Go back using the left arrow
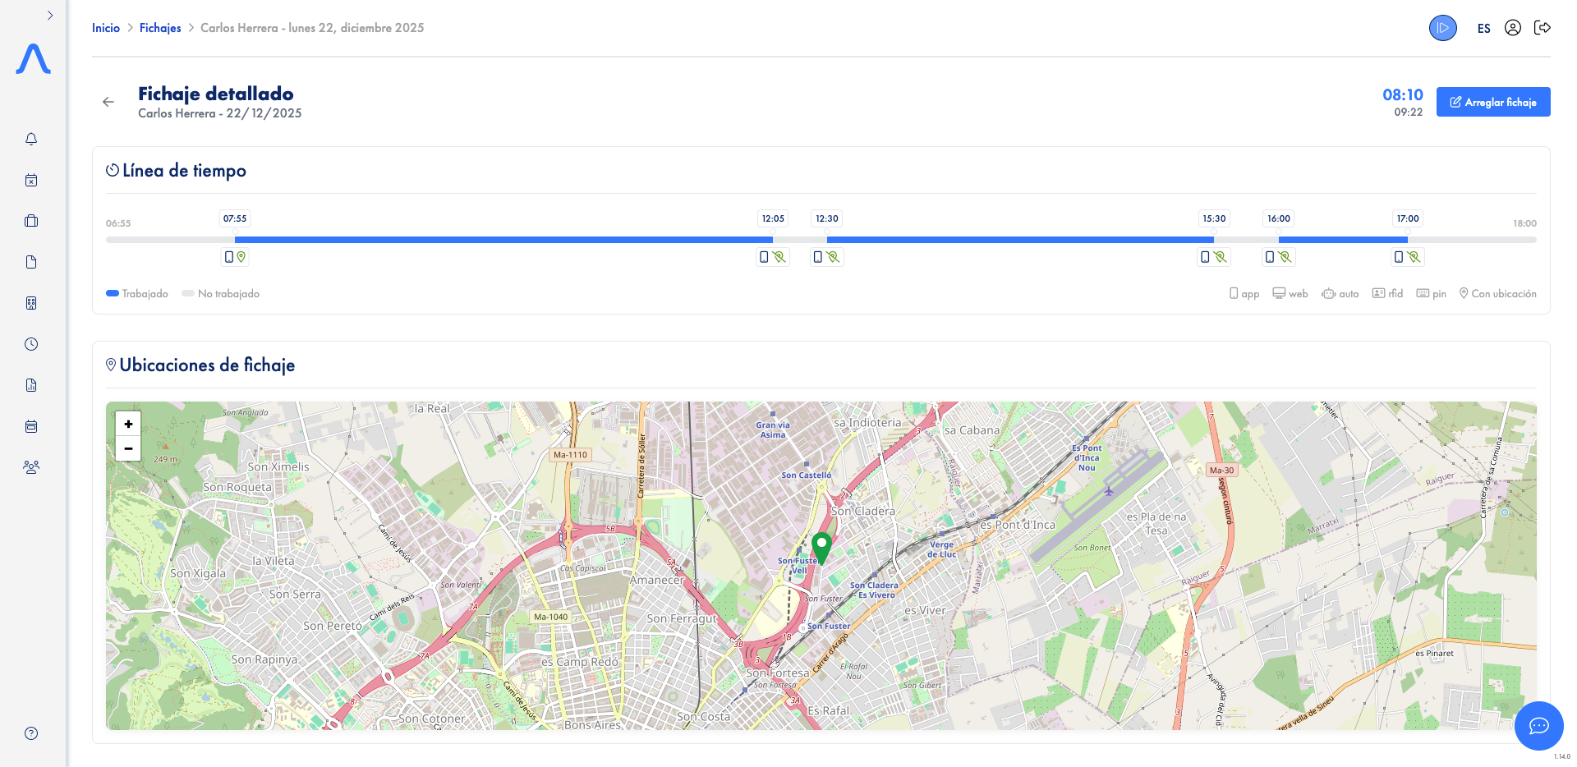 [x=108, y=102]
